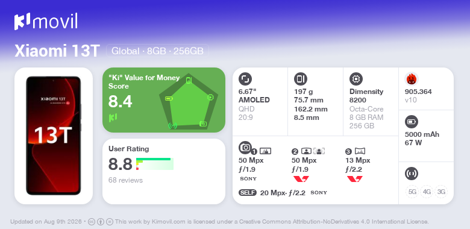Select the 3G network badge

point(441,192)
